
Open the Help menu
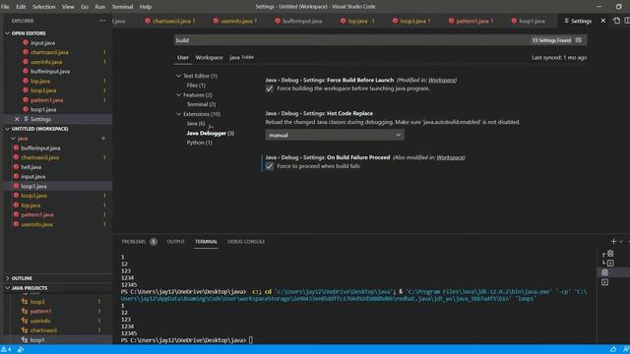tap(146, 7)
